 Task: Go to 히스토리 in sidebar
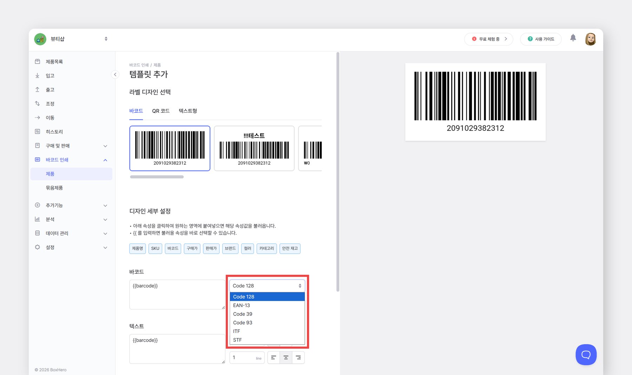click(x=54, y=132)
